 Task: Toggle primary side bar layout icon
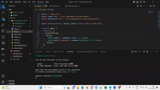point(134,2)
